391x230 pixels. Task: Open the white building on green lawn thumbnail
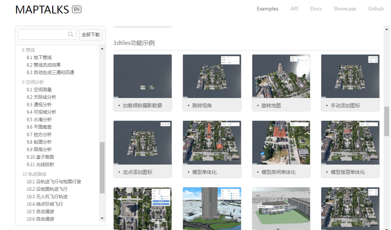click(x=281, y=209)
